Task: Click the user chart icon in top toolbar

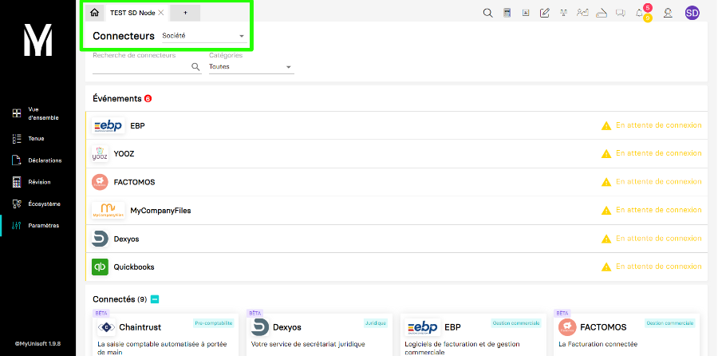Action: (582, 13)
